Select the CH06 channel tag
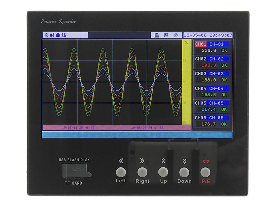The width and height of the screenshot is (269, 202). coord(200,118)
